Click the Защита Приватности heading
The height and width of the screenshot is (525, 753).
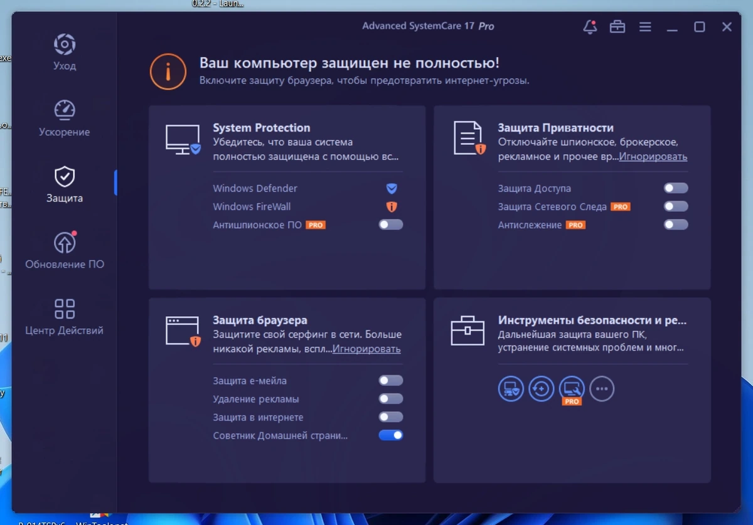tap(556, 128)
